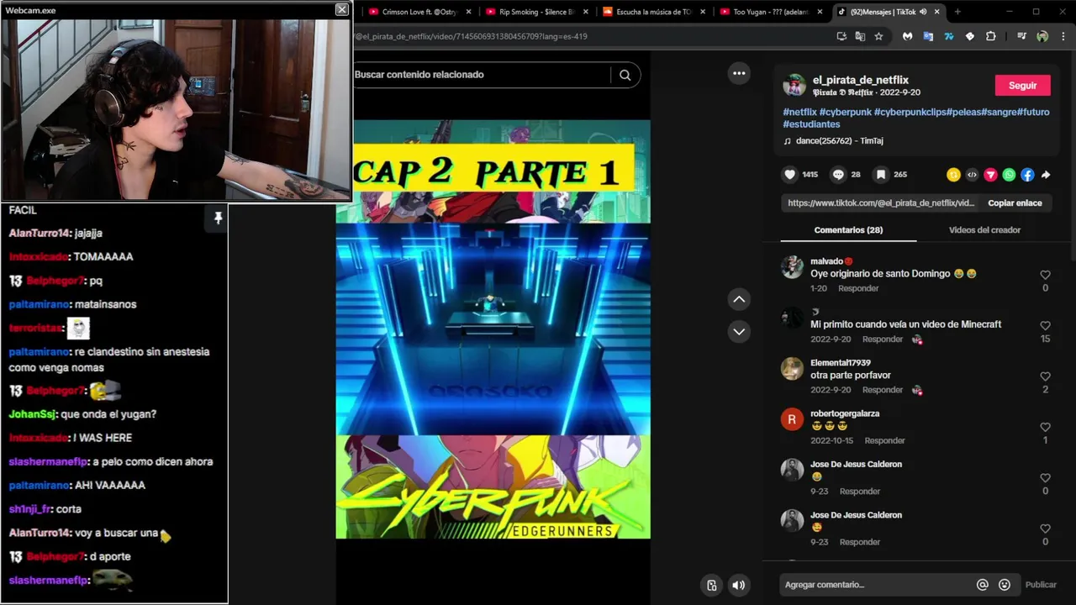Click the Seguir follow button

tap(1022, 86)
